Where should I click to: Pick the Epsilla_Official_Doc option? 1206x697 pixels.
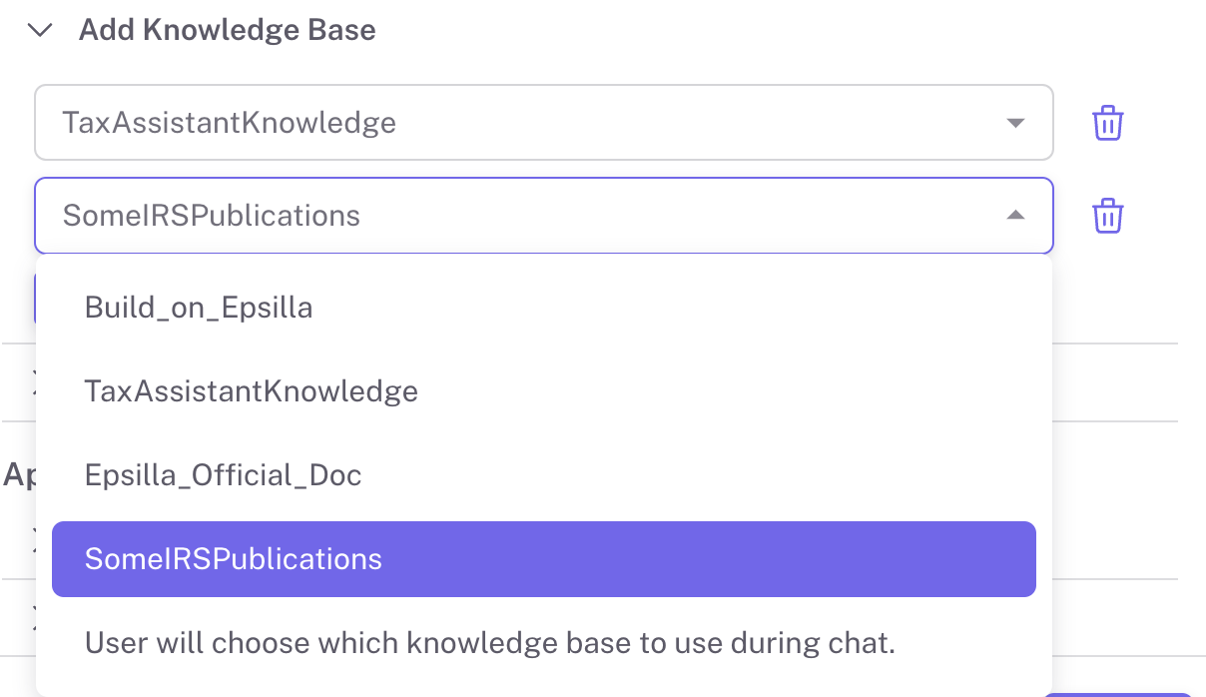(223, 474)
